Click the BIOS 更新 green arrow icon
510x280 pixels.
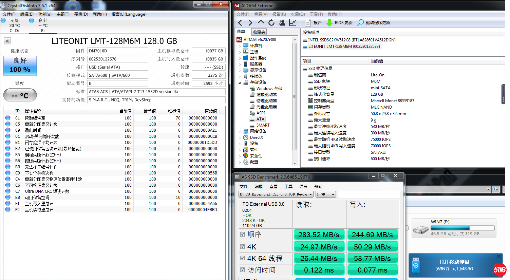click(329, 23)
